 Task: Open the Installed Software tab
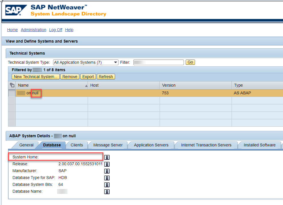260,145
